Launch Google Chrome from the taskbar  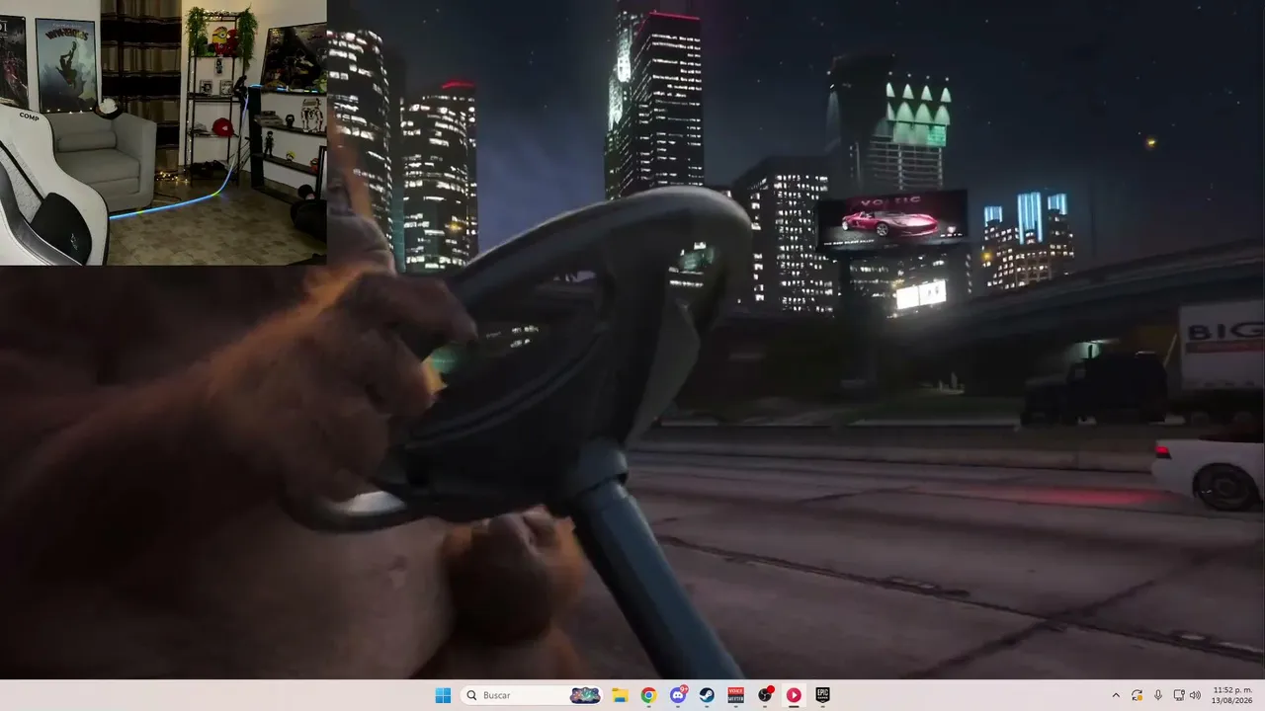pyautogui.click(x=648, y=695)
